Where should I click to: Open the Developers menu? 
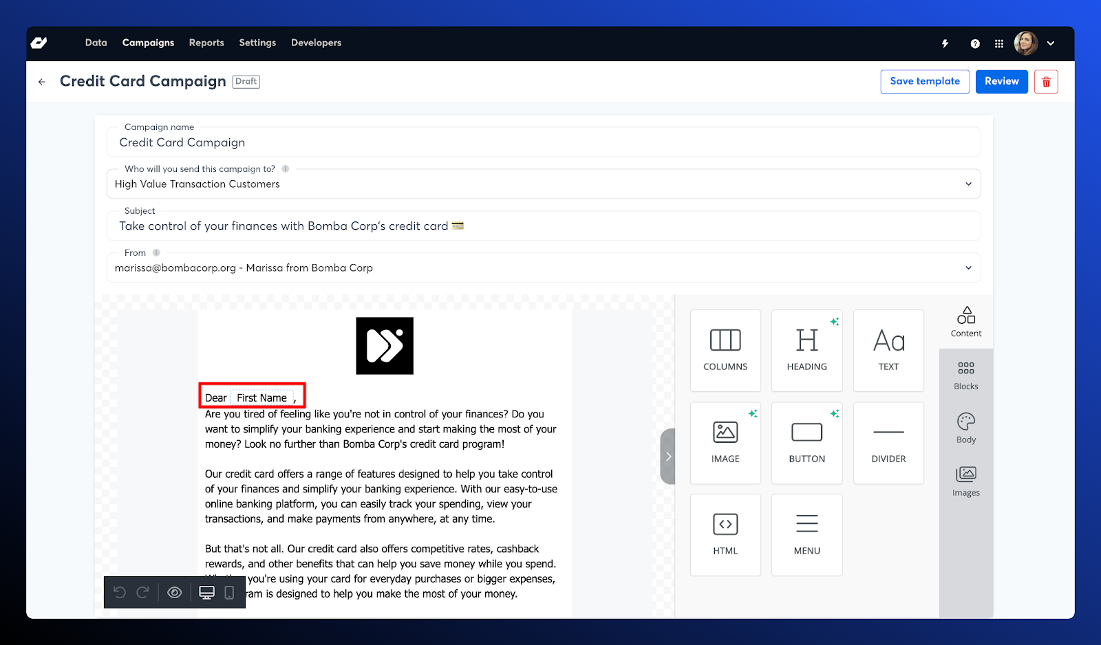(316, 43)
